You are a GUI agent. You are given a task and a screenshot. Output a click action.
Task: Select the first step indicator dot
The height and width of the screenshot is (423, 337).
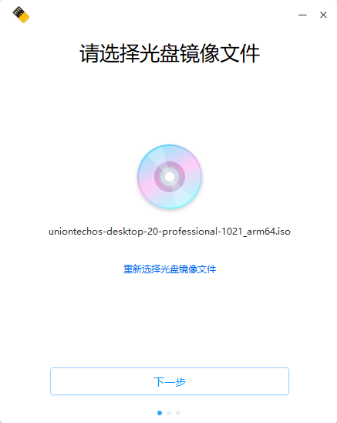(160, 413)
